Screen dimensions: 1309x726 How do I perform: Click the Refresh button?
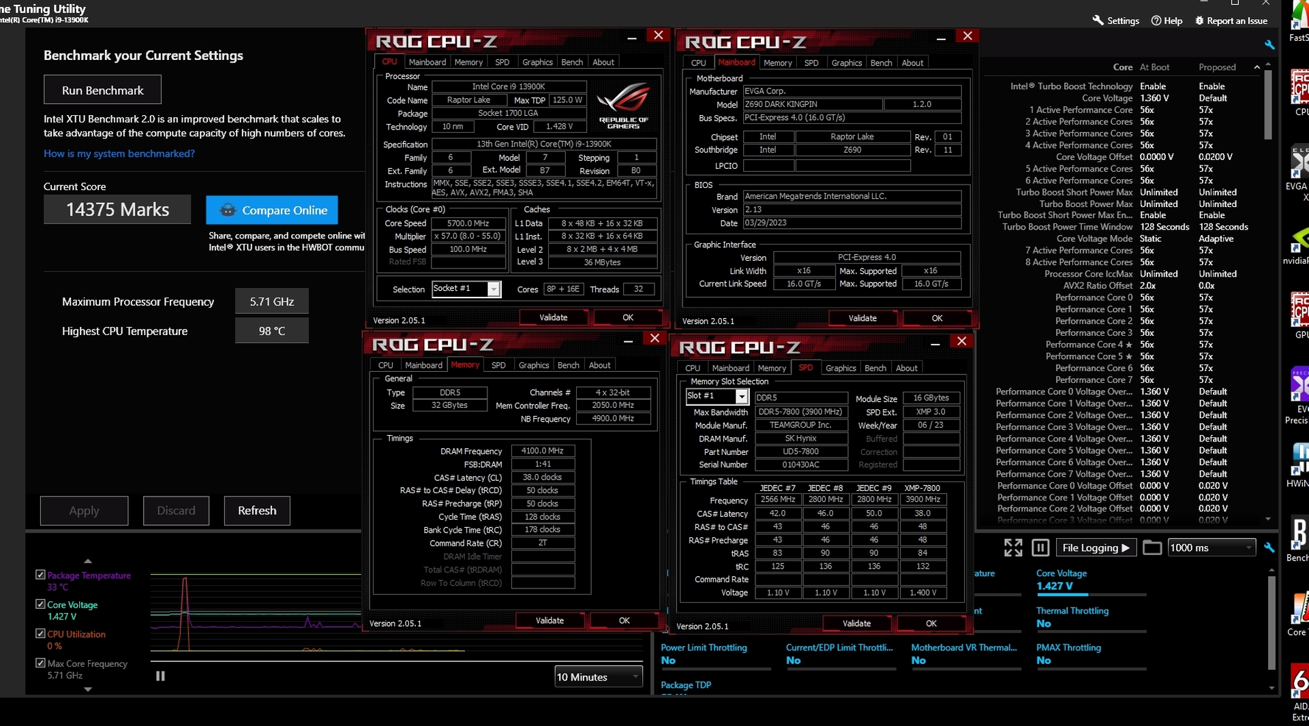point(257,511)
